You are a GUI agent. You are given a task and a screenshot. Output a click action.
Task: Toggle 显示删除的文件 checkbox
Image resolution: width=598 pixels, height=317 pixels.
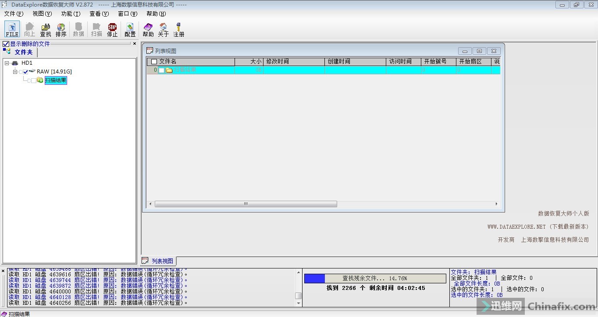pos(6,44)
